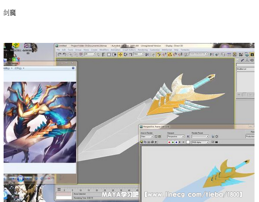Activate the Select and Rotate tool
Screen dimensions: 259x202
(125, 55)
